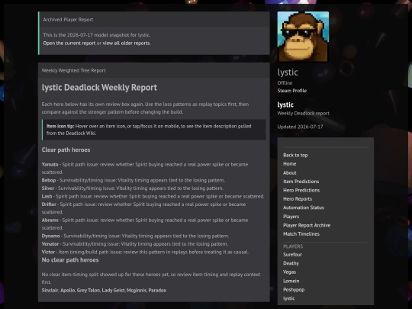Click the Clear path heroes heading

(x=66, y=150)
